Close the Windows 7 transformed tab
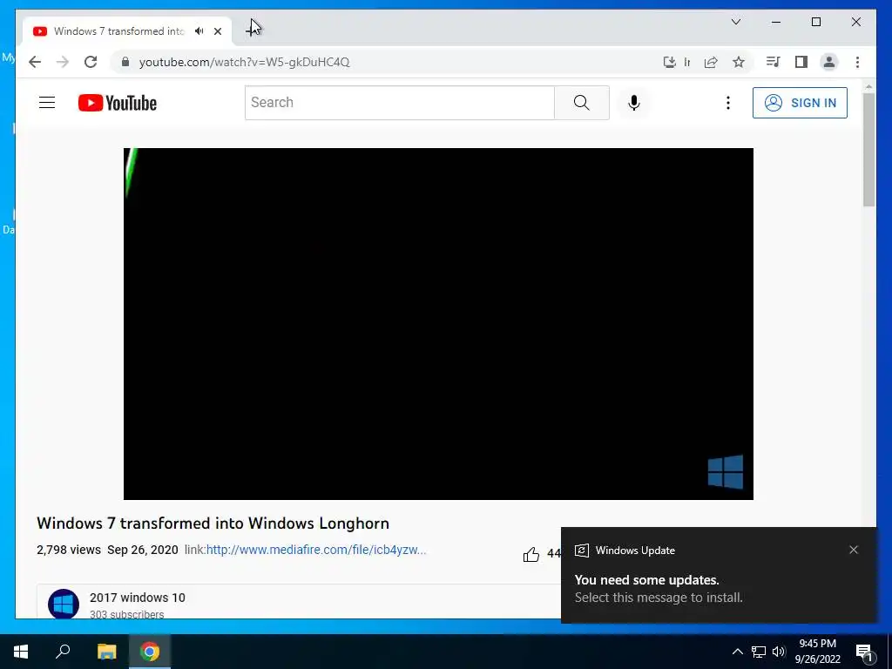892x669 pixels. pyautogui.click(x=217, y=31)
